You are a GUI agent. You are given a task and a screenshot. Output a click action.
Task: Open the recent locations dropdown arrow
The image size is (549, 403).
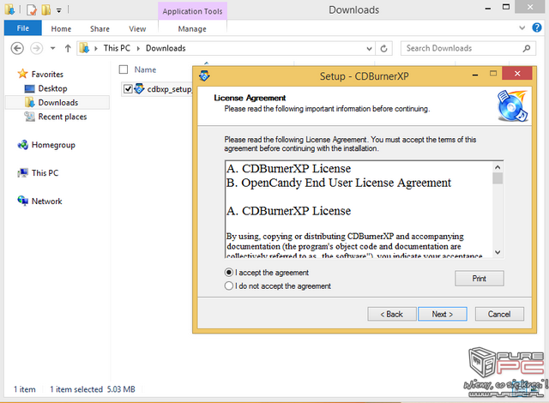tap(52, 48)
